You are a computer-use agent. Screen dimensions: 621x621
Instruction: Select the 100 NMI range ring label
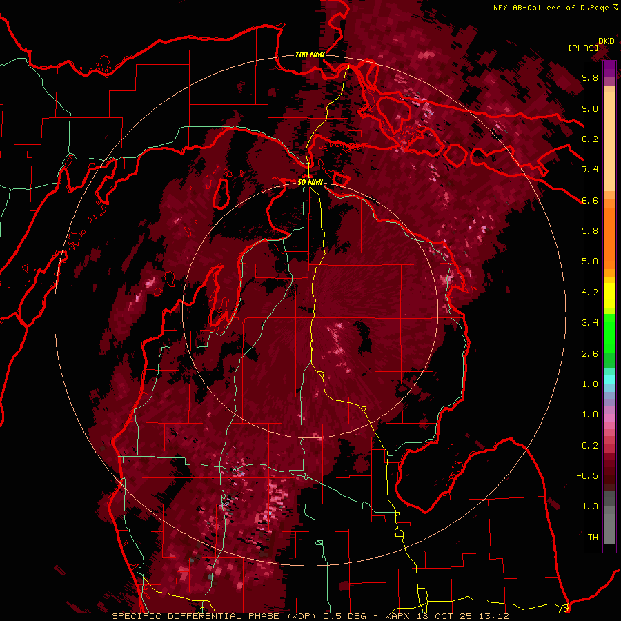tap(310, 55)
